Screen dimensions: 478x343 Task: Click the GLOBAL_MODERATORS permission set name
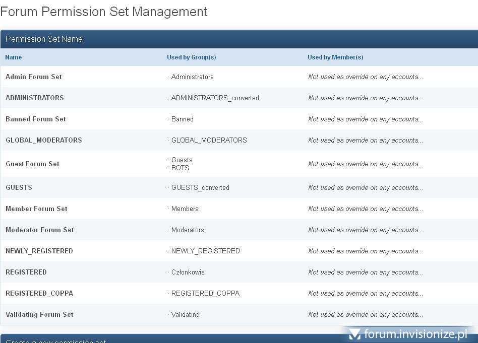pos(44,141)
